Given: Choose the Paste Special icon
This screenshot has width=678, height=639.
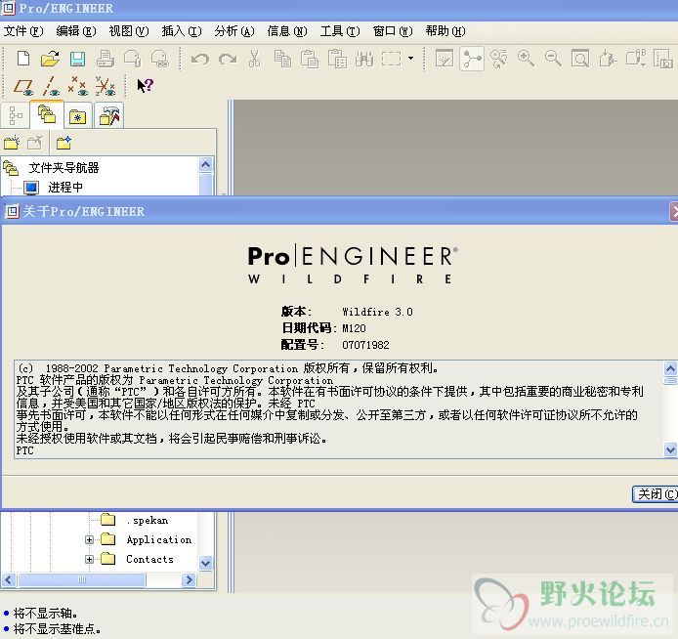Looking at the screenshot, I should click(x=337, y=59).
